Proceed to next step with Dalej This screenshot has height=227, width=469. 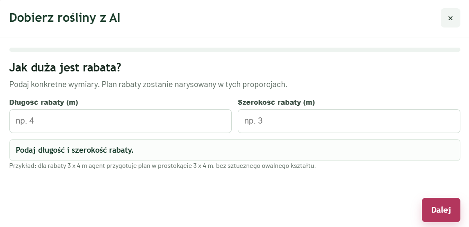click(x=441, y=210)
